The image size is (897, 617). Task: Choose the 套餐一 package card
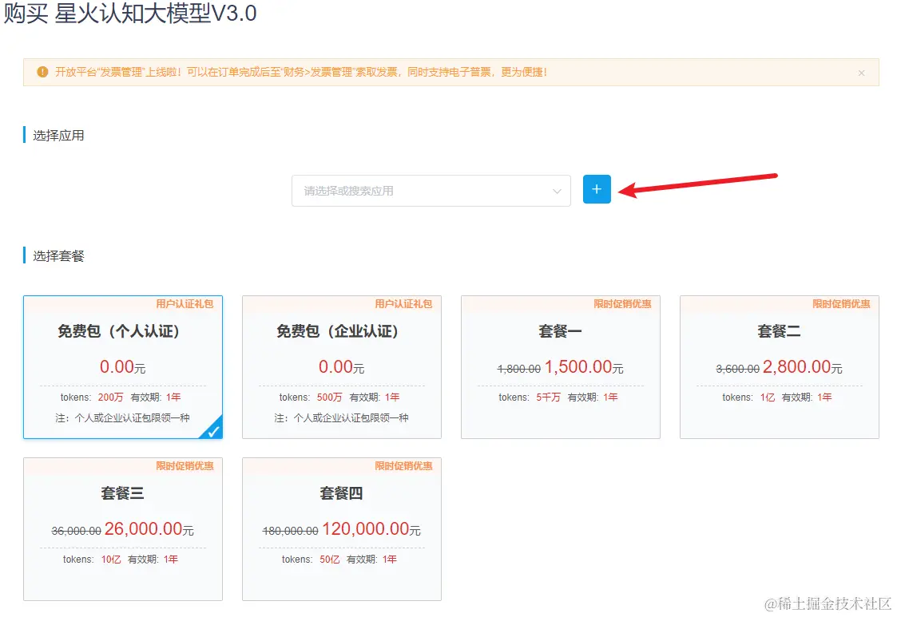coord(561,367)
